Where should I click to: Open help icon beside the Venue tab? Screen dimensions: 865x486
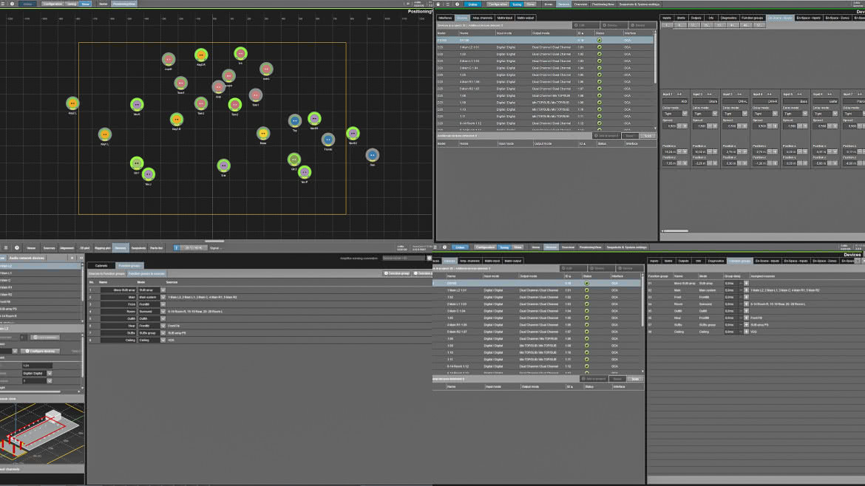[17, 248]
